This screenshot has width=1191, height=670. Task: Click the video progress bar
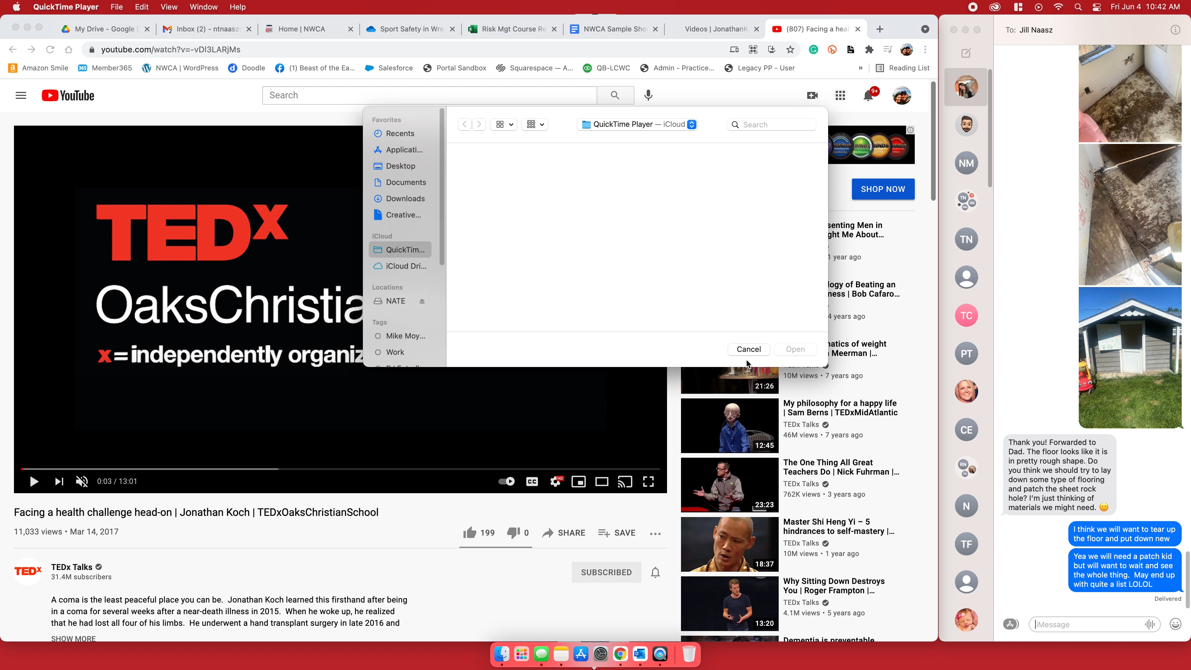340,469
